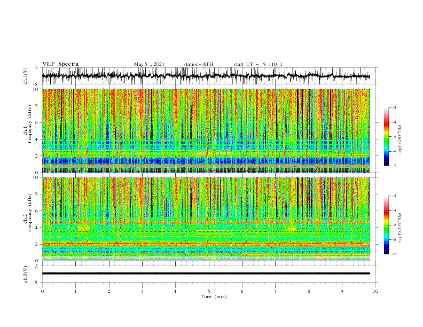The image size is (423, 327).
Task: Click the ch.2 'Frequency (kHz)' axis label
Action: 30,213
